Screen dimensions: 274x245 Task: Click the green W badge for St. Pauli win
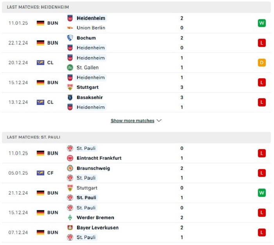tap(261, 193)
